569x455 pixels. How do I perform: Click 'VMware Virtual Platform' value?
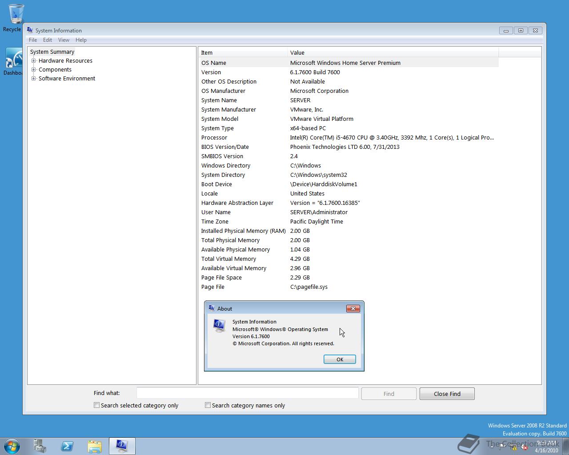[x=322, y=119]
